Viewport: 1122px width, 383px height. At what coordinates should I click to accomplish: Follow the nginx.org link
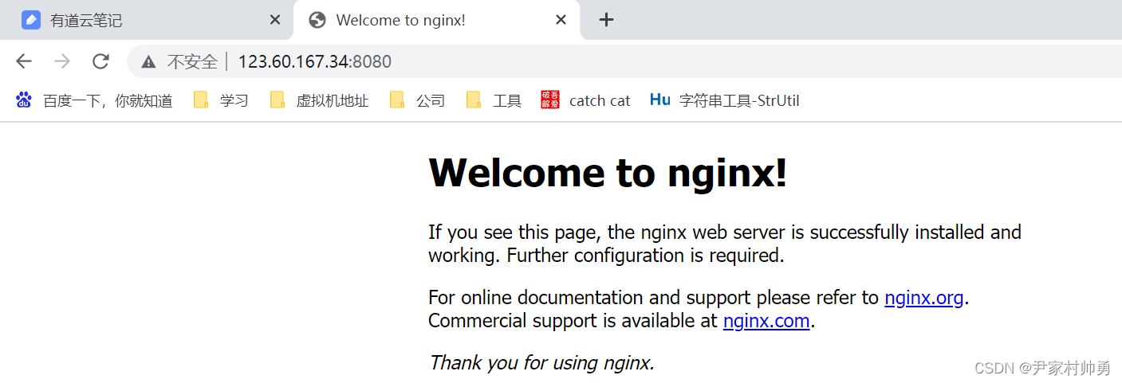(x=924, y=298)
